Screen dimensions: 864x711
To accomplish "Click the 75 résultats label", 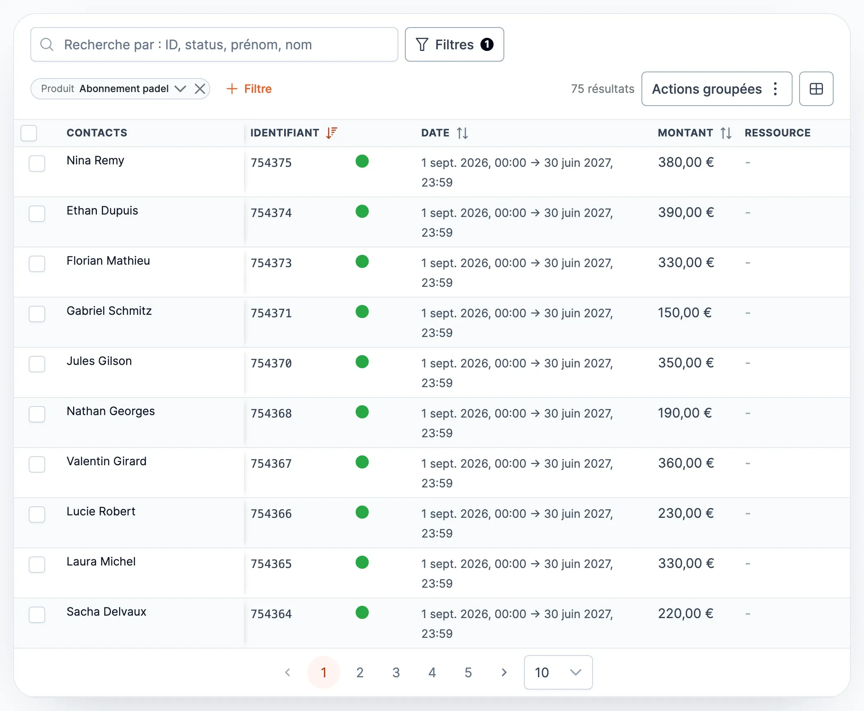I will [602, 89].
